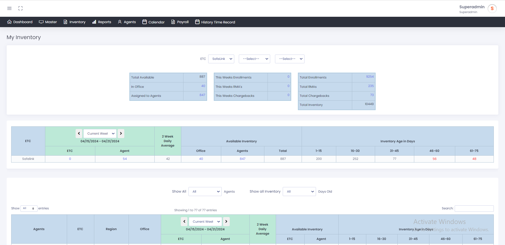
Task: Click Safelink 16-30 days value 252
Action: 355,159
